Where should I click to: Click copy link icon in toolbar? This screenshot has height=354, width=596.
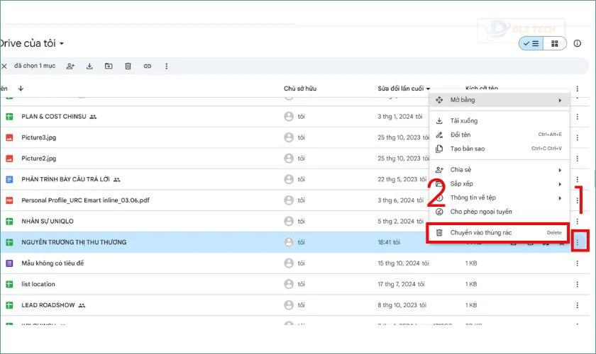[148, 66]
